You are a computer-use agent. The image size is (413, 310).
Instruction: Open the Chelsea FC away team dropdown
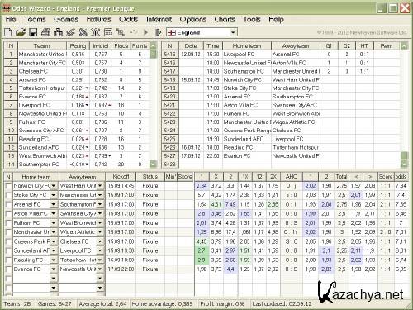[x=100, y=241]
